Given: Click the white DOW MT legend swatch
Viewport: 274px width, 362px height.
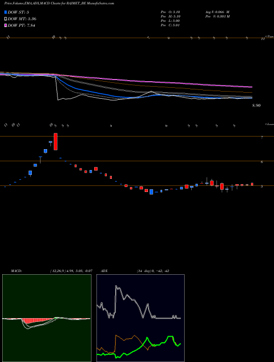Looking at the screenshot, I should pyautogui.click(x=5, y=19).
